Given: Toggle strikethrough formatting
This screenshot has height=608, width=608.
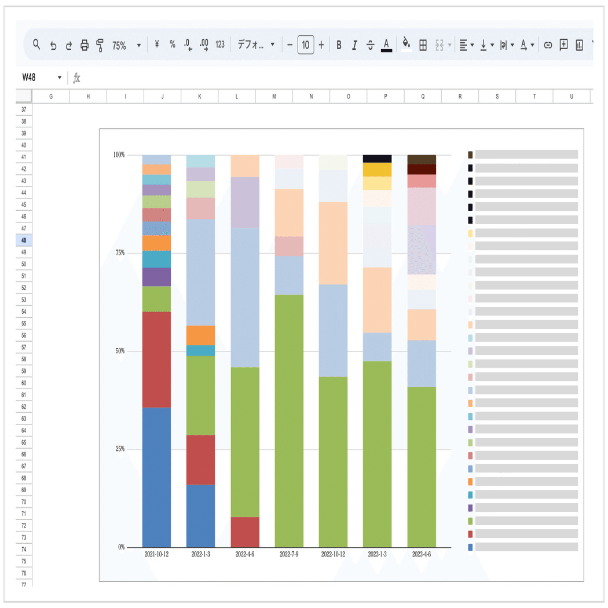Looking at the screenshot, I should pos(371,45).
